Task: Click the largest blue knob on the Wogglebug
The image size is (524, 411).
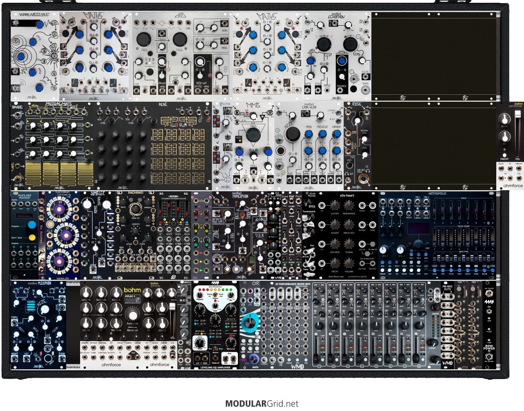Action: 21,57
